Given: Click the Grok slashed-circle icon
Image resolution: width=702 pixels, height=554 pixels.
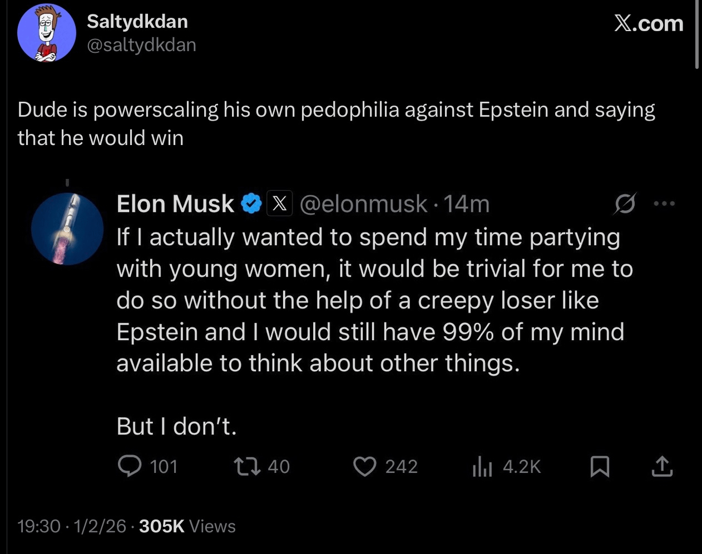Looking at the screenshot, I should pos(624,204).
